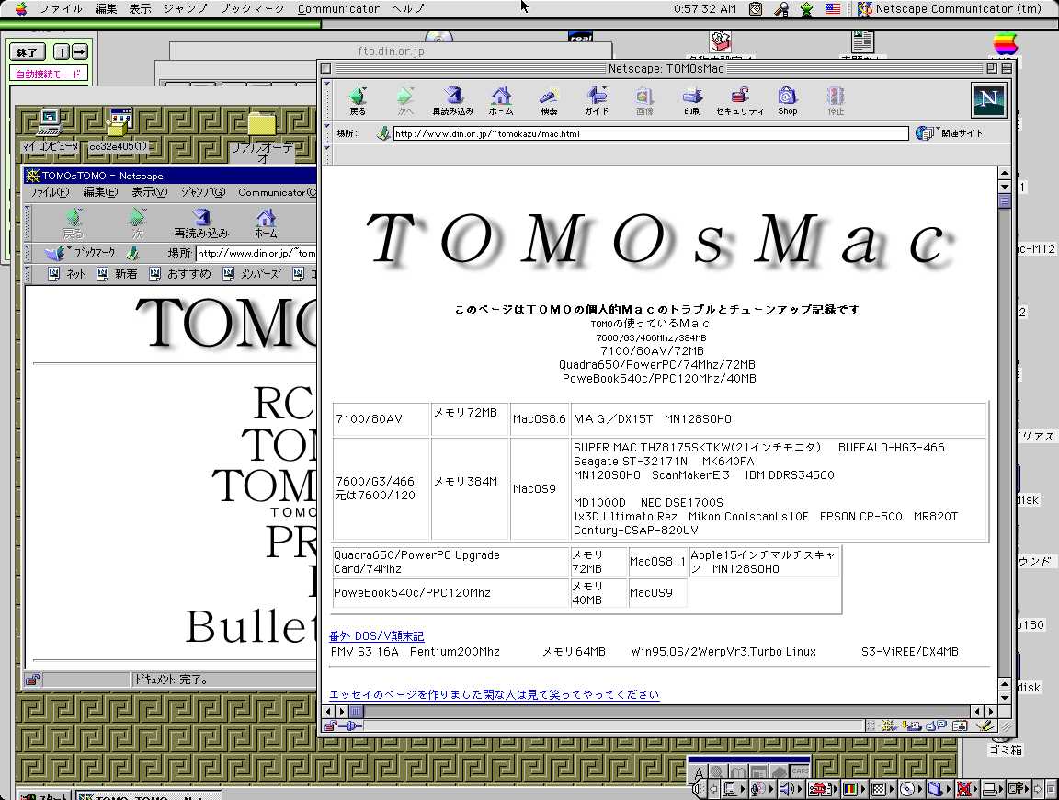Screen dimensions: 1059x800
Task: Open the Mailbox icon in component bar
Action: click(x=913, y=726)
